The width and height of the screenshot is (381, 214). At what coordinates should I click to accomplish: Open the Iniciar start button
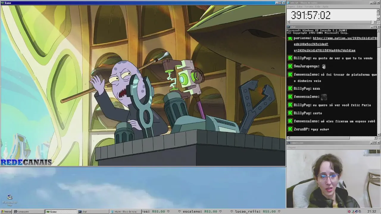6,212
